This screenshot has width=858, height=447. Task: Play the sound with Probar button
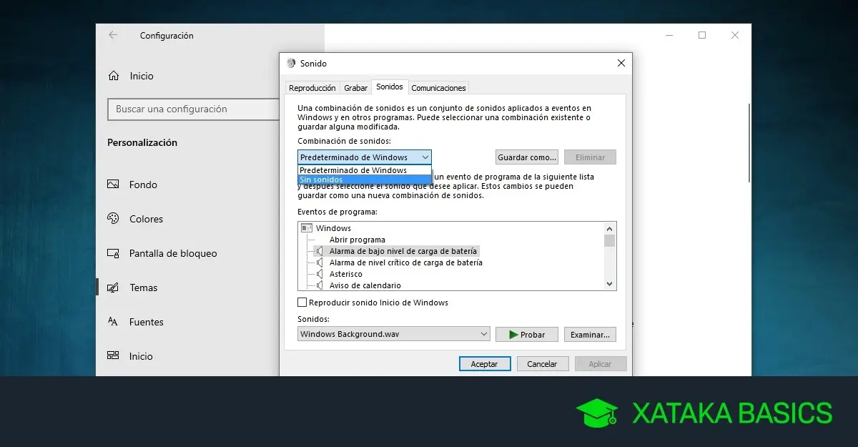click(x=527, y=334)
